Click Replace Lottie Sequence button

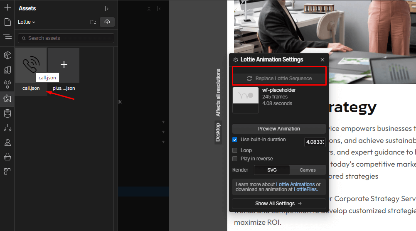coord(279,79)
